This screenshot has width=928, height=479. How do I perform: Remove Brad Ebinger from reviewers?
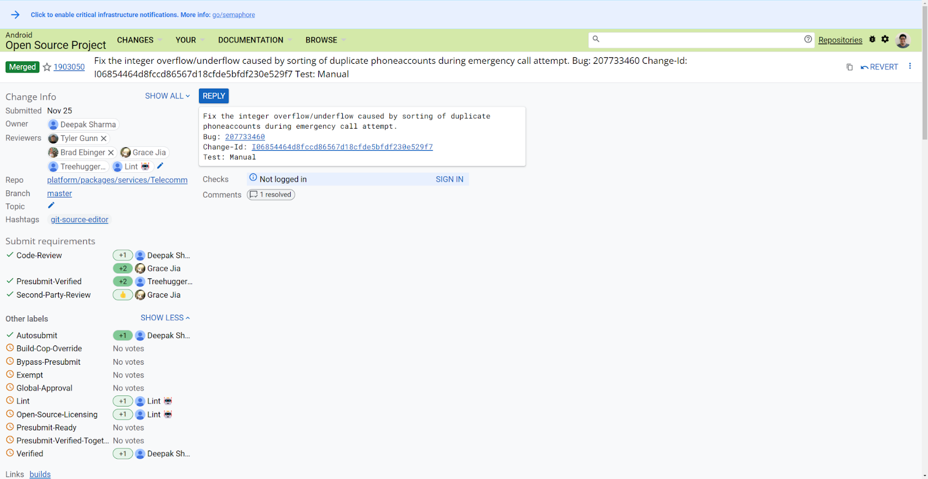pos(111,153)
